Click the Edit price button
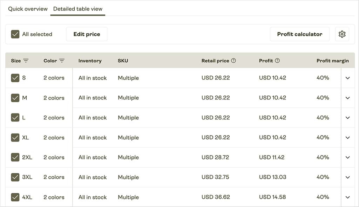Image resolution: width=359 pixels, height=207 pixels. click(x=87, y=34)
